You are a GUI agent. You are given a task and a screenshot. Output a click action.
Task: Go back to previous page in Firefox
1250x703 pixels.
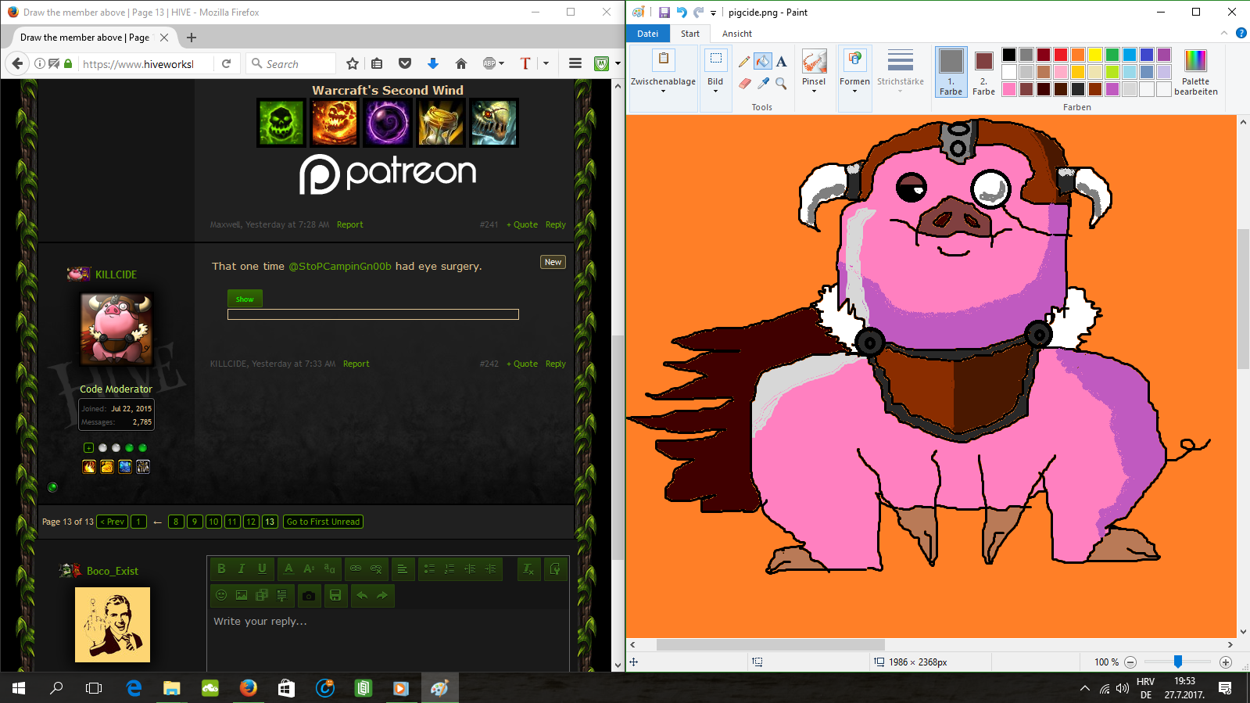coord(16,64)
